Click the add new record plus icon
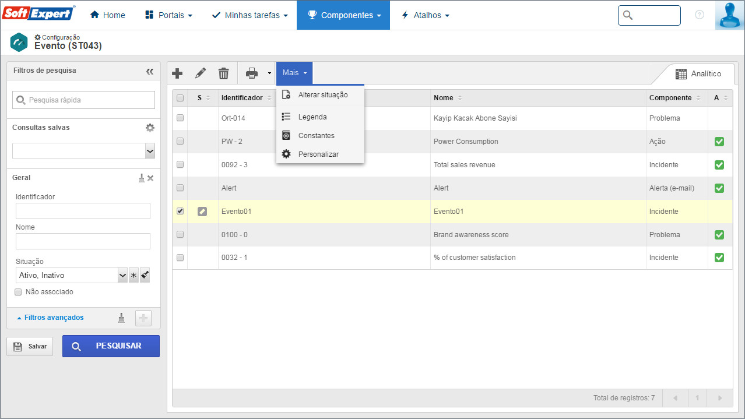The image size is (745, 419). pyautogui.click(x=178, y=73)
